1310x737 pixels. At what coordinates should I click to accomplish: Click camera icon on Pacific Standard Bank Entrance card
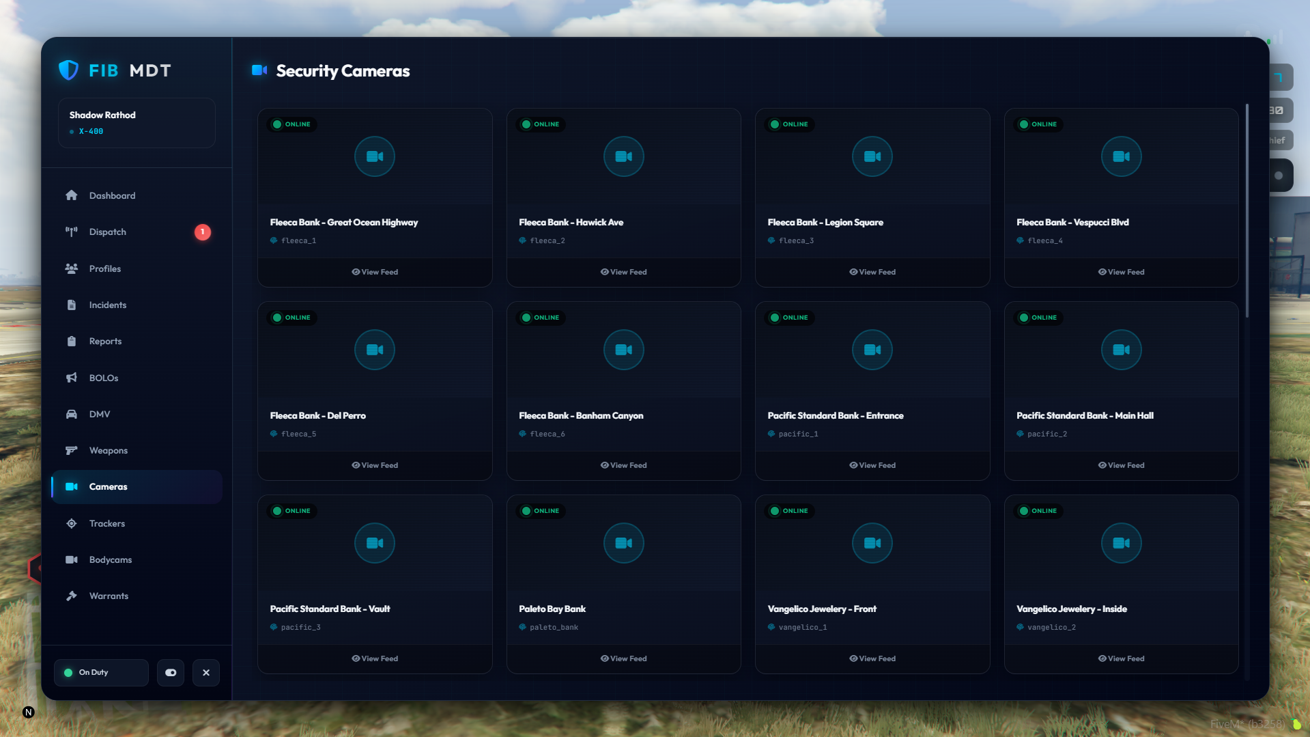click(x=872, y=350)
